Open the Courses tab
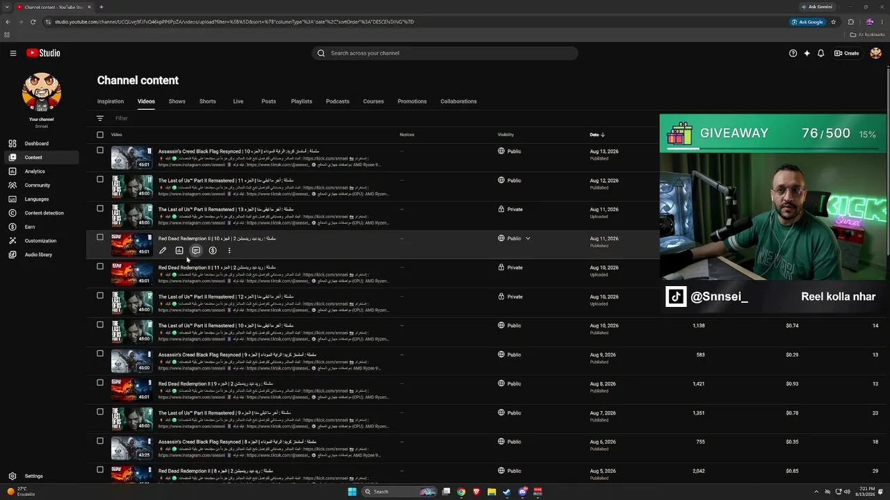Viewport: 890px width, 500px height. click(x=373, y=101)
